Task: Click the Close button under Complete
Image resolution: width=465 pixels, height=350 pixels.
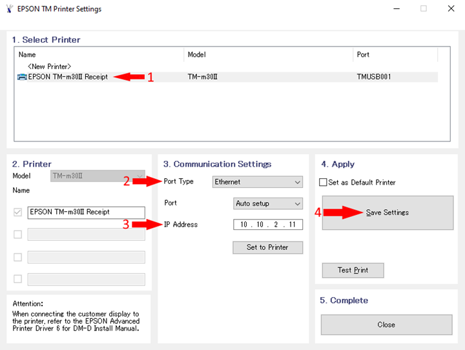Action: 386,325
